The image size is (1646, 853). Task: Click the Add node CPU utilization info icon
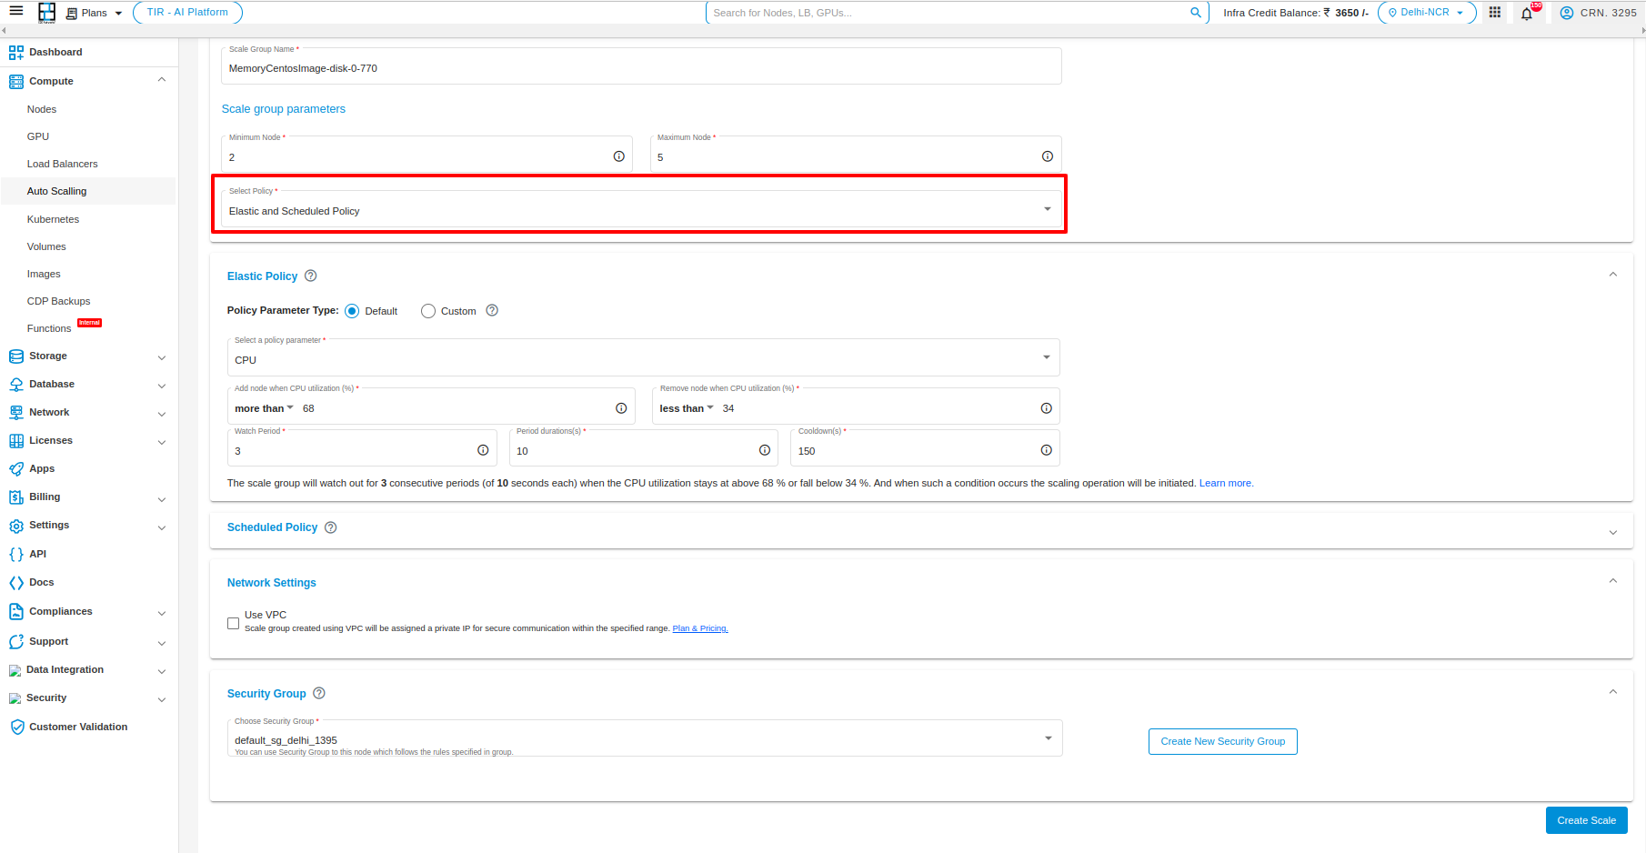[x=621, y=408]
